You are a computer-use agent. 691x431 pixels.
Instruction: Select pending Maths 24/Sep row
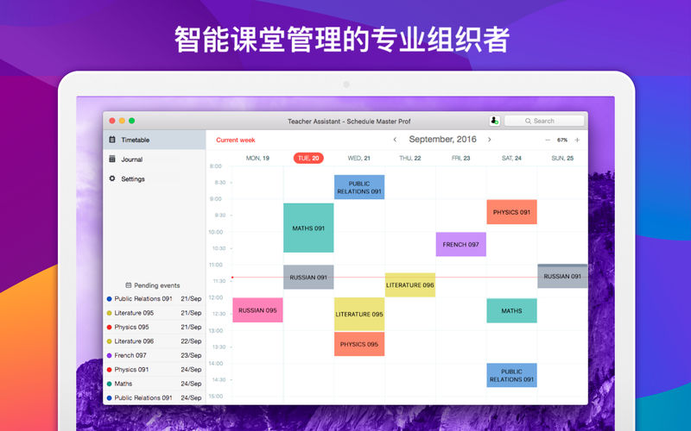[155, 384]
